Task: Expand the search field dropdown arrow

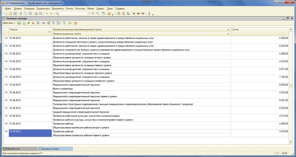Action: [89, 13]
